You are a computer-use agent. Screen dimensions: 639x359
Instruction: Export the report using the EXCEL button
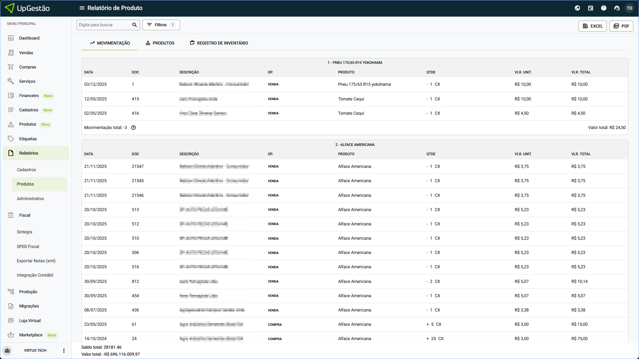pyautogui.click(x=592, y=26)
